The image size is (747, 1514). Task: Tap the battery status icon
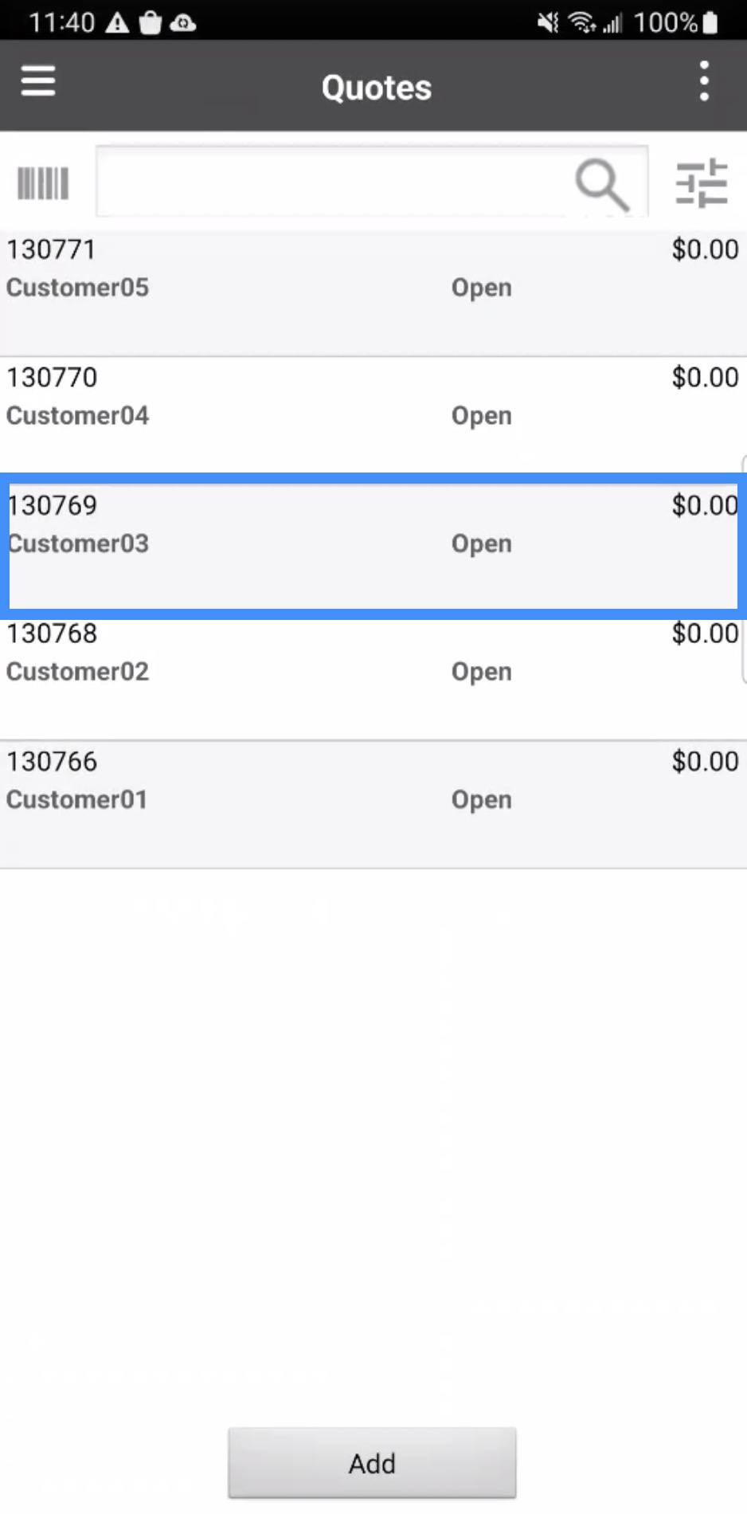click(x=710, y=22)
